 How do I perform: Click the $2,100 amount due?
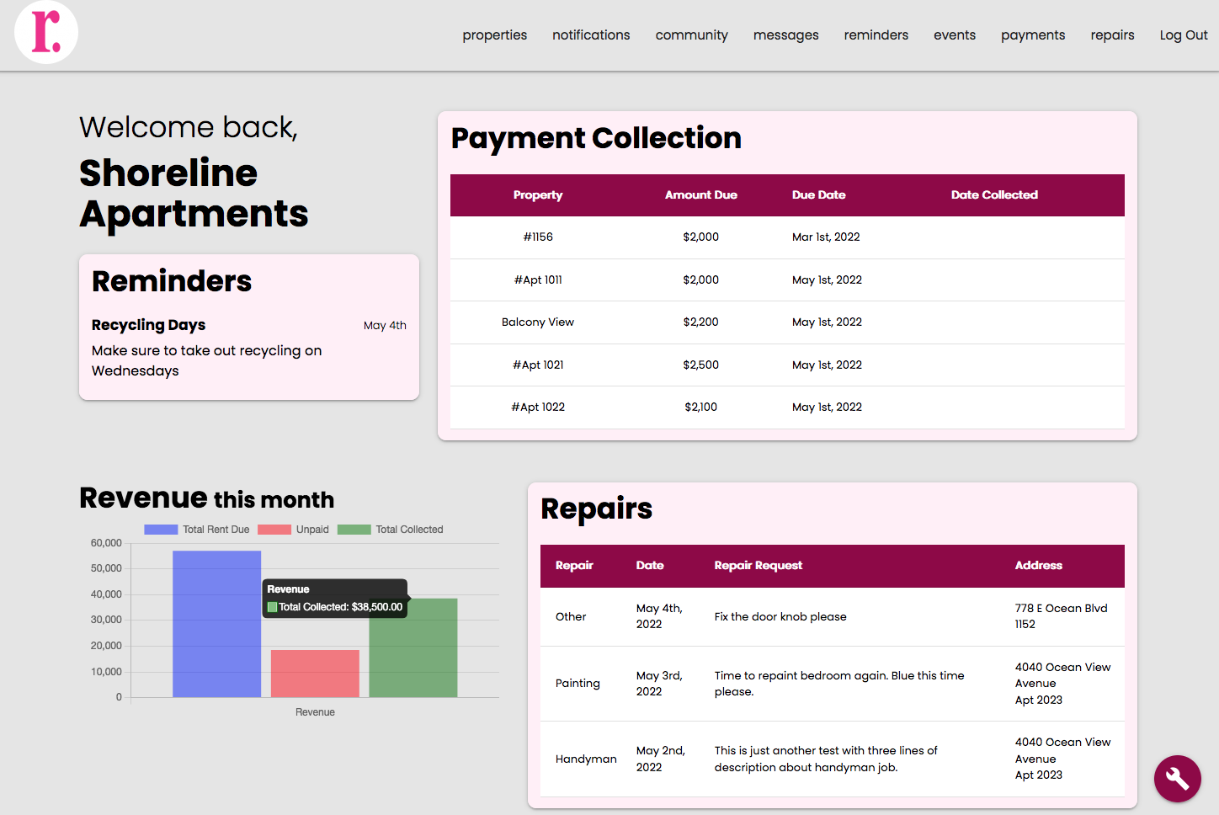click(700, 407)
